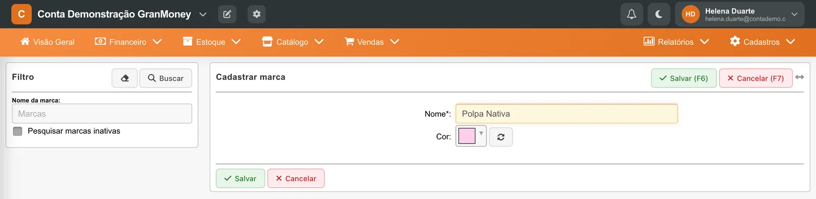Click the Cadastros gear icon
The image size is (816, 199).
pos(735,41)
